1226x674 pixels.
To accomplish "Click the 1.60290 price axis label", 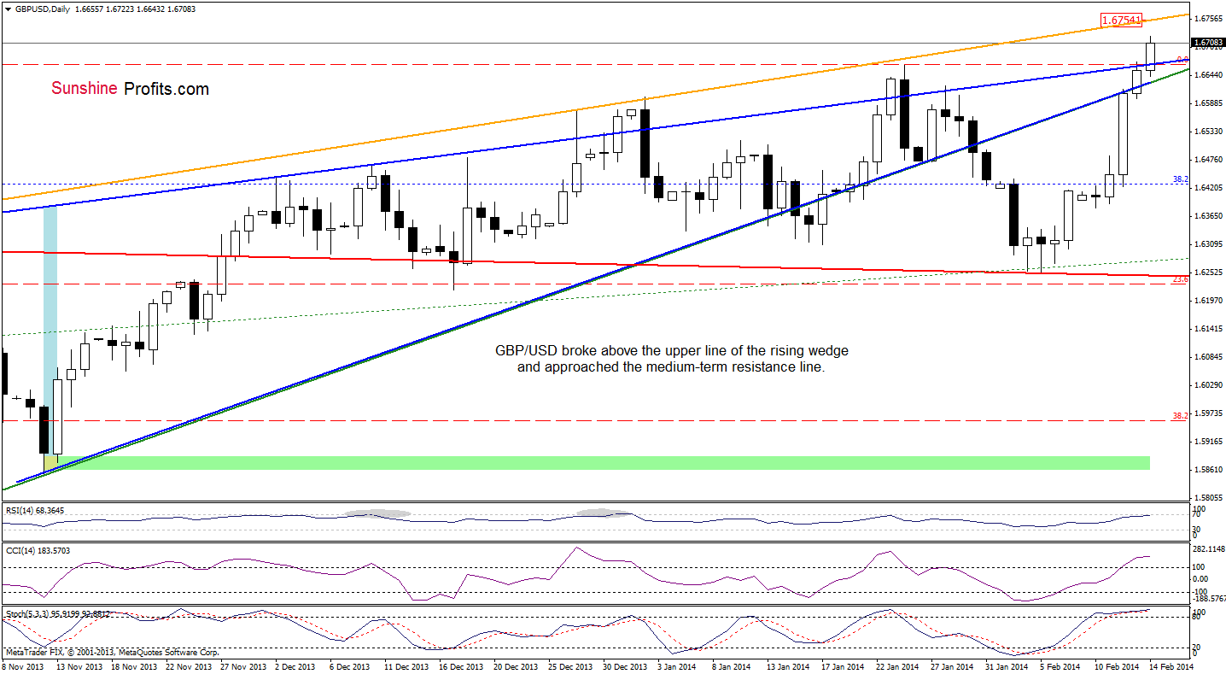I will (1208, 385).
